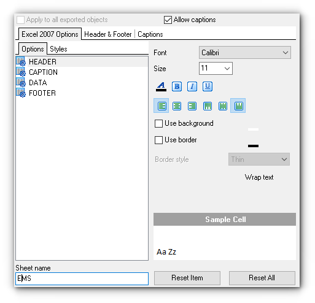The image size is (315, 303).
Task: Open the Size dropdown showing 11
Action: 216,68
